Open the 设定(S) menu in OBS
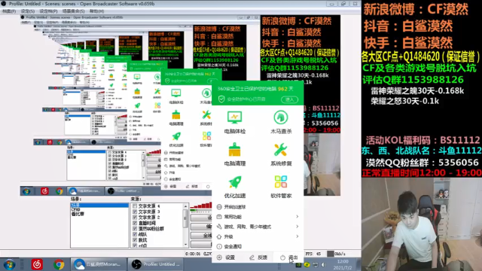 coord(28,11)
